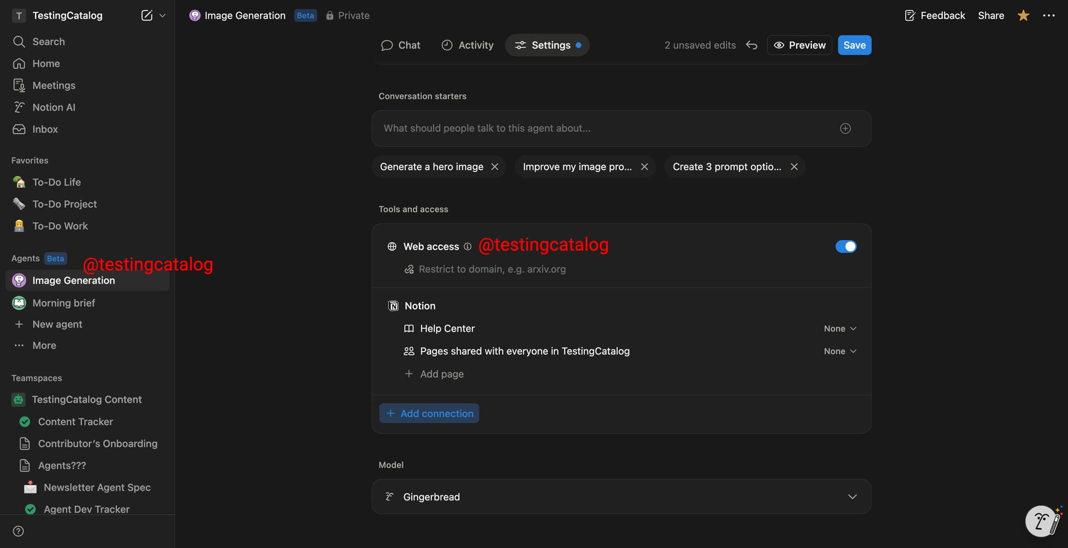Click the Web access info icon
This screenshot has height=548, width=1068.
click(467, 246)
